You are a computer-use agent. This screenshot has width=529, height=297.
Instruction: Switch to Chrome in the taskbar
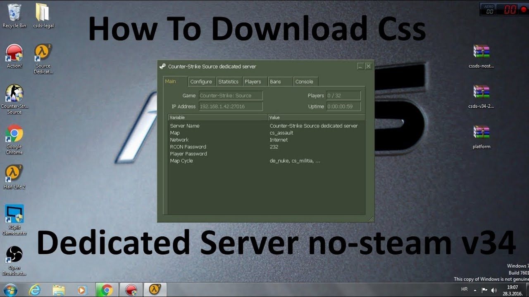107,290
